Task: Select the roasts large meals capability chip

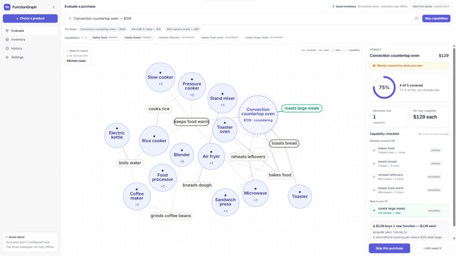Action: click(264, 37)
